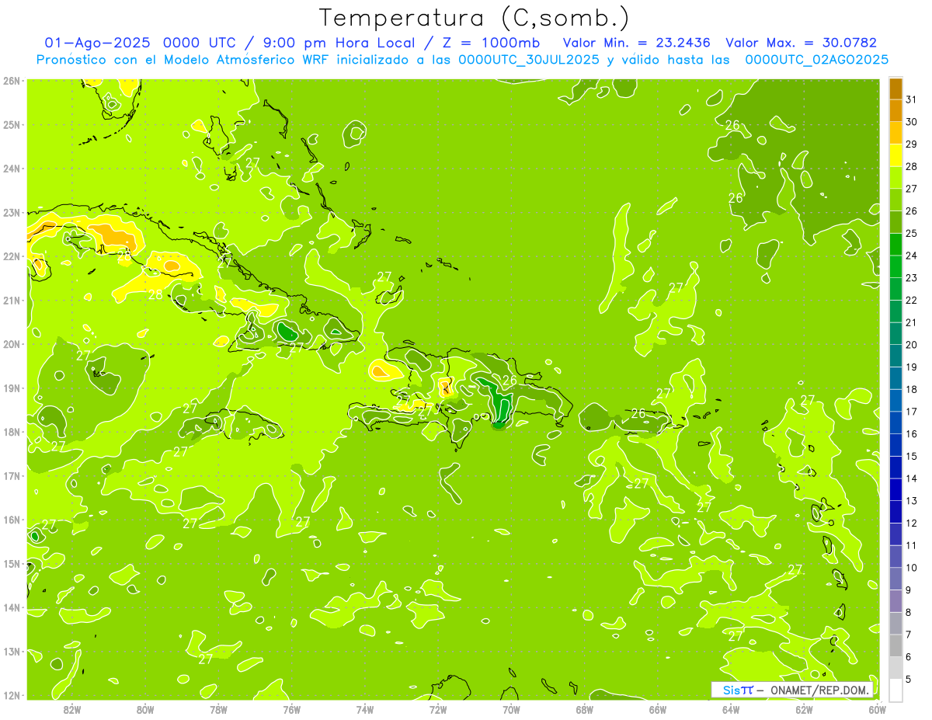Image resolution: width=932 pixels, height=720 pixels.
Task: Click the 25N latitude axis label
Action: [12, 125]
